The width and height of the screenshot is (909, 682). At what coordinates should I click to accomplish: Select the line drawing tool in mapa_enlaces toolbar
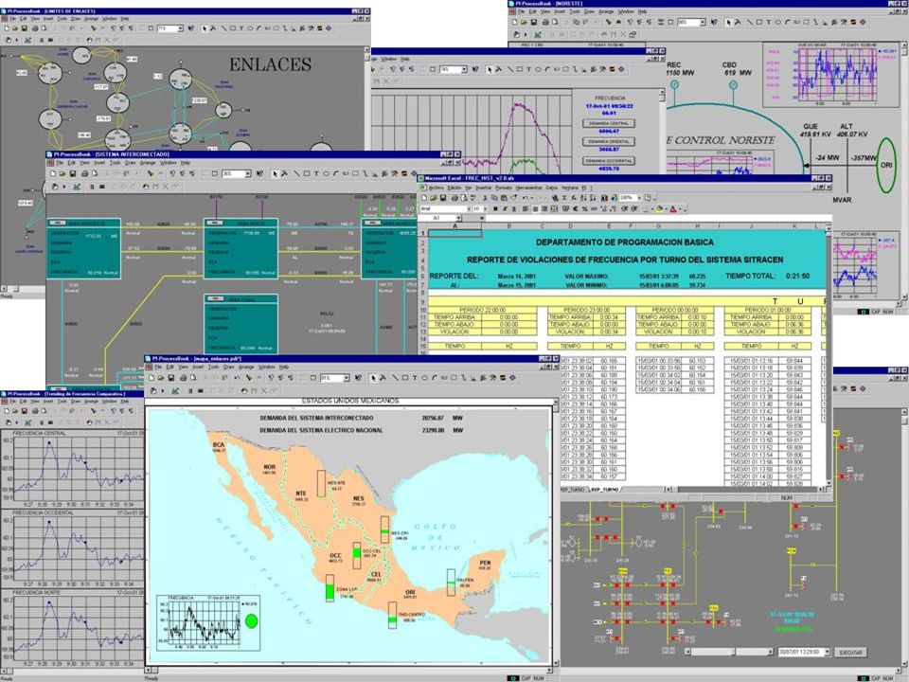point(395,378)
